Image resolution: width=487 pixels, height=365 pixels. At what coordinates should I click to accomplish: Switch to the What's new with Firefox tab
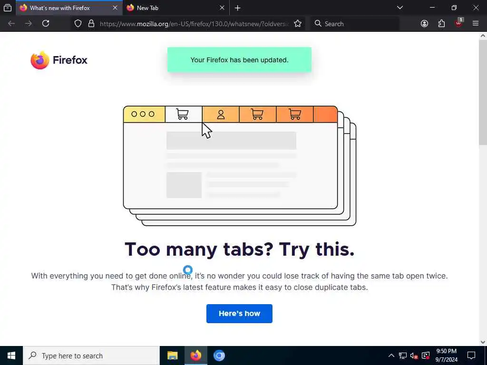tap(69, 8)
